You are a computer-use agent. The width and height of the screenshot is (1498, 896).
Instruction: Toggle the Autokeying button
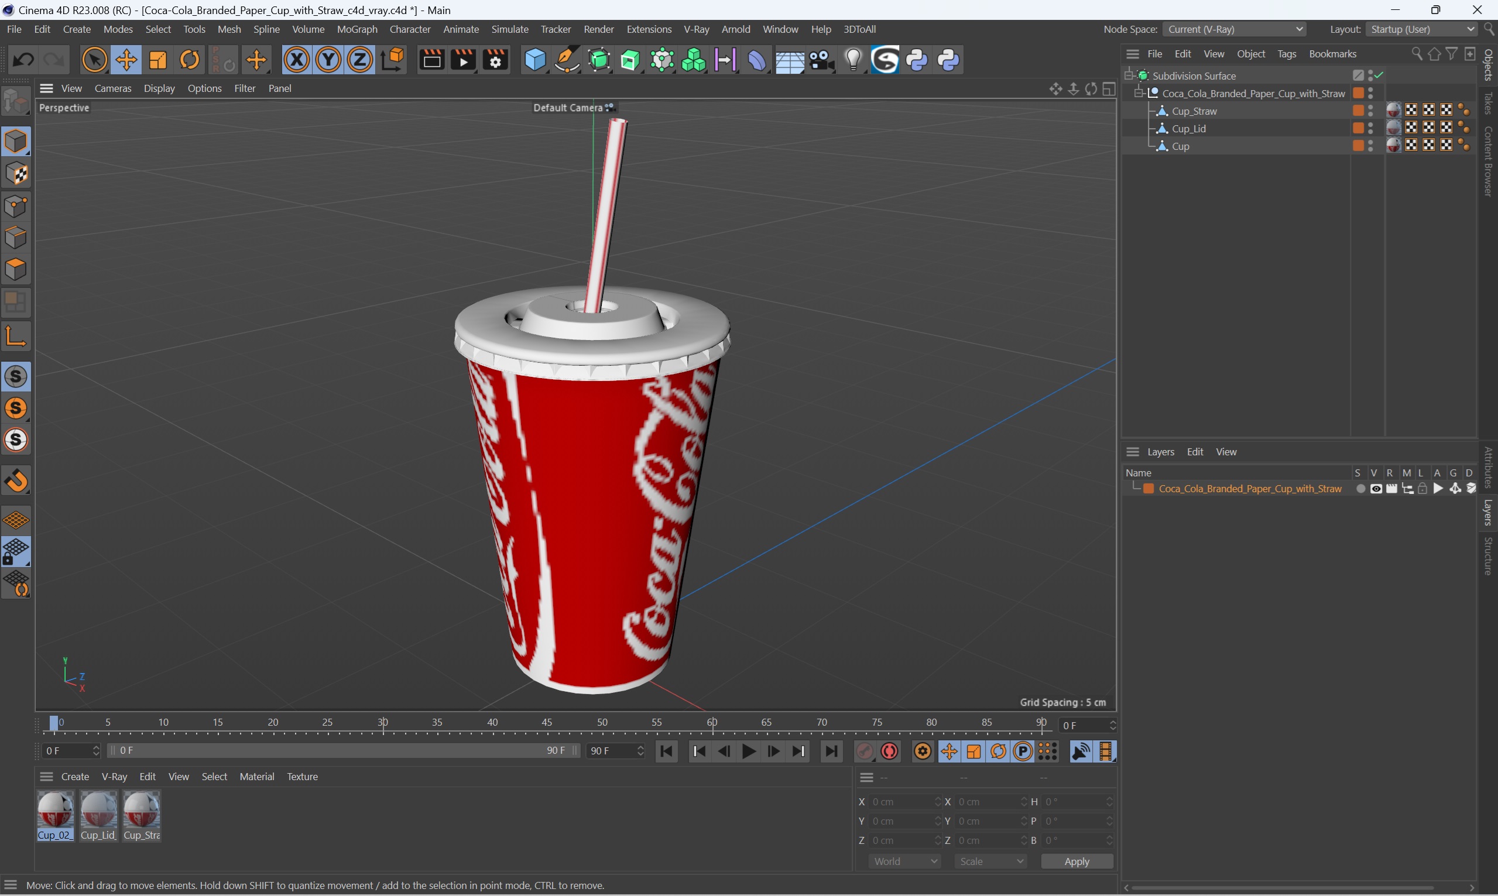pos(889,751)
